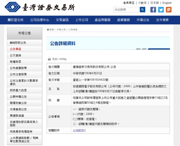This screenshot has height=146, width=180.
Task: Click the home icon in breadcrumb
Action: [x=48, y=29]
